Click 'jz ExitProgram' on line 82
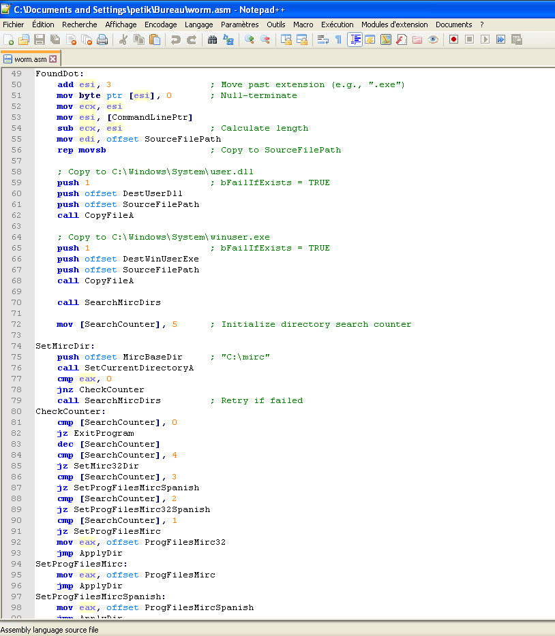This screenshot has width=555, height=636. point(95,433)
